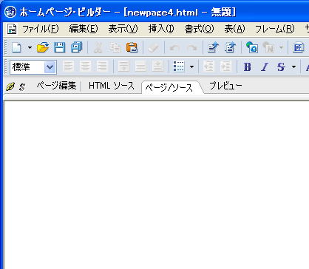
Task: Open the 編集(E) menu
Action: pos(84,29)
